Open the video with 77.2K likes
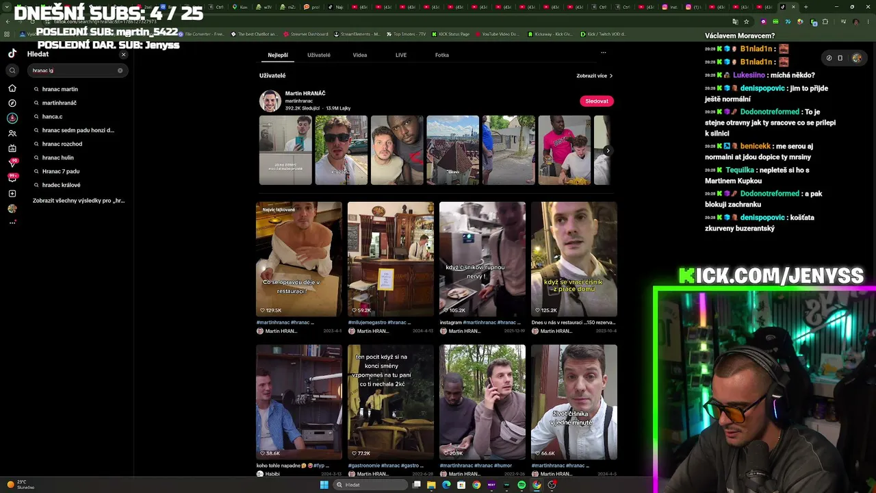Screen dimensions: 876x493 391,402
